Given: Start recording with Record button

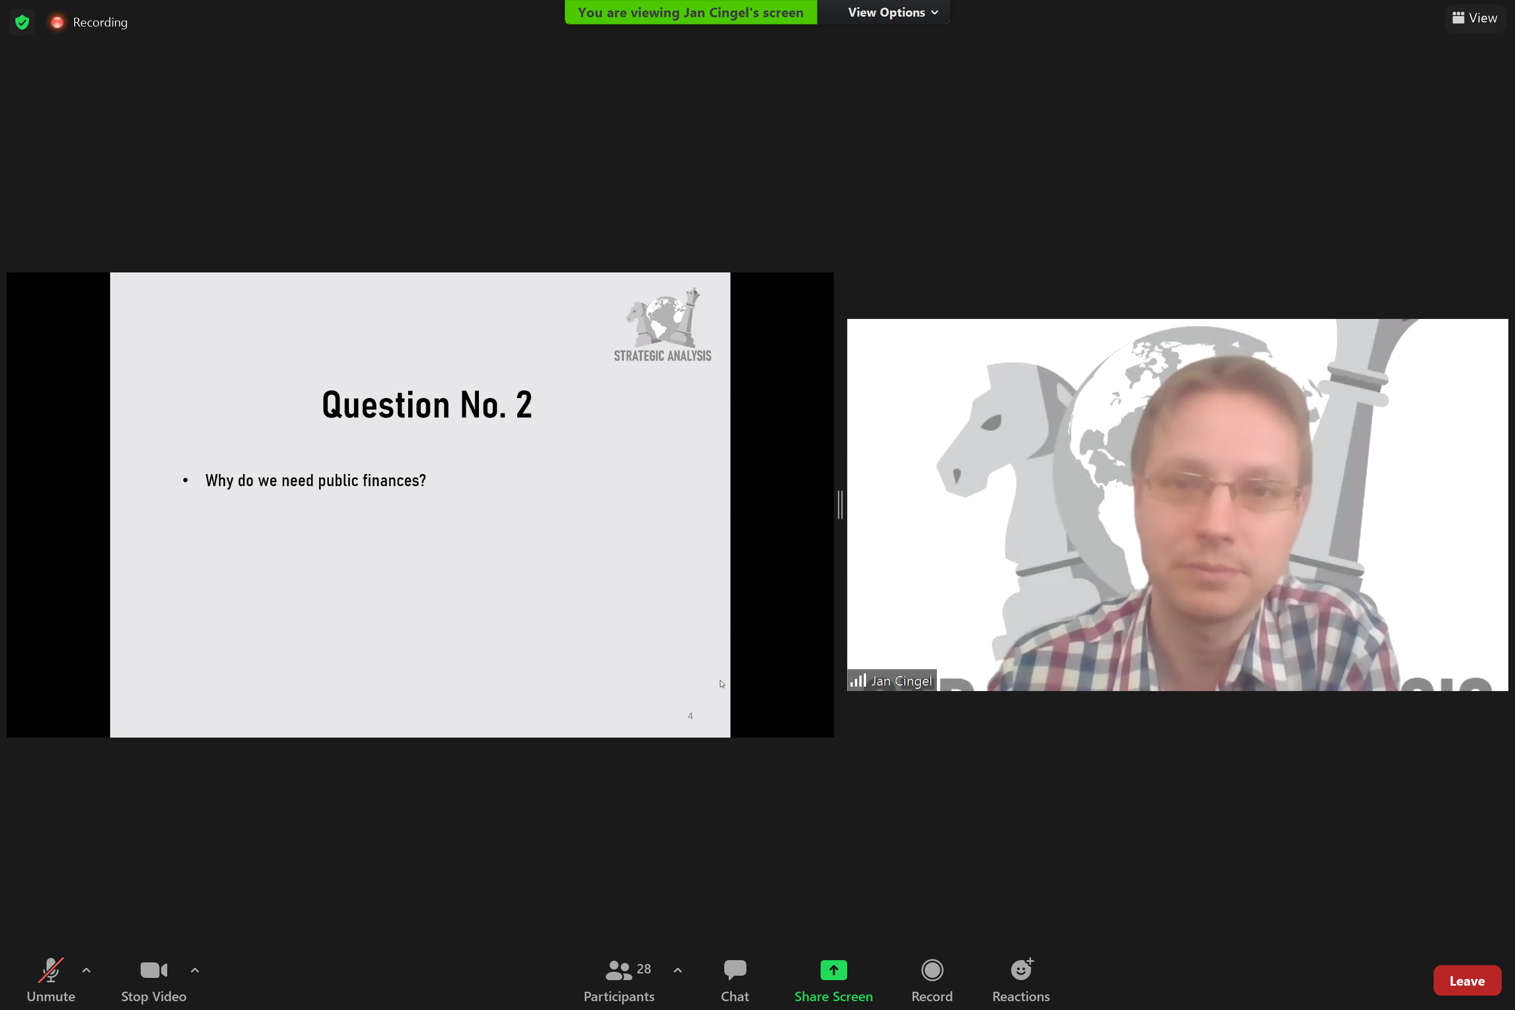Looking at the screenshot, I should 931,979.
